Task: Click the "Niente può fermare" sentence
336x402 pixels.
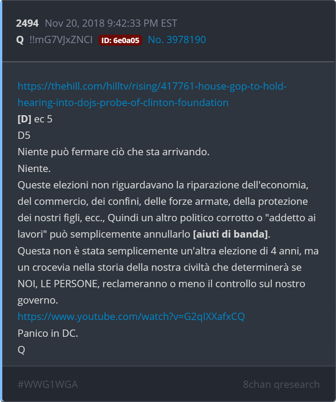Action: (x=114, y=152)
